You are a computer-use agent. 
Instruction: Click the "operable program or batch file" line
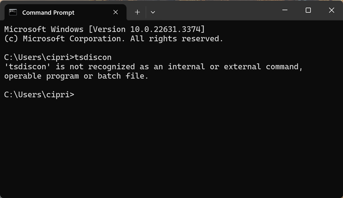76,76
